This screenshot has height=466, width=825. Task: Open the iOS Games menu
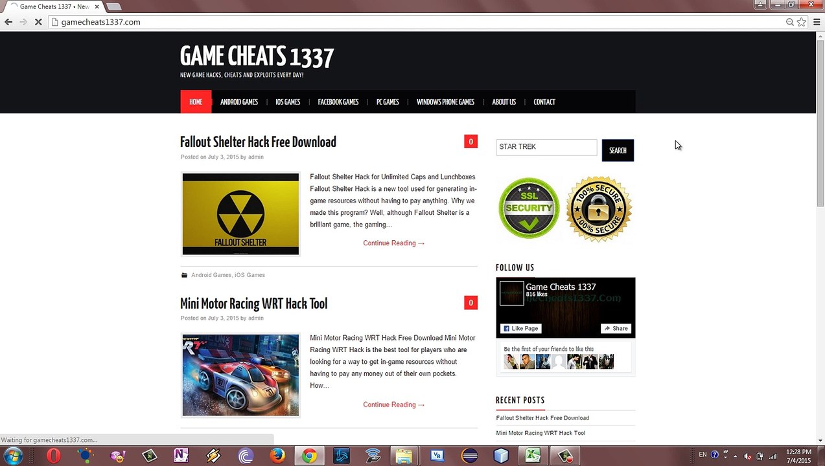pyautogui.click(x=288, y=102)
